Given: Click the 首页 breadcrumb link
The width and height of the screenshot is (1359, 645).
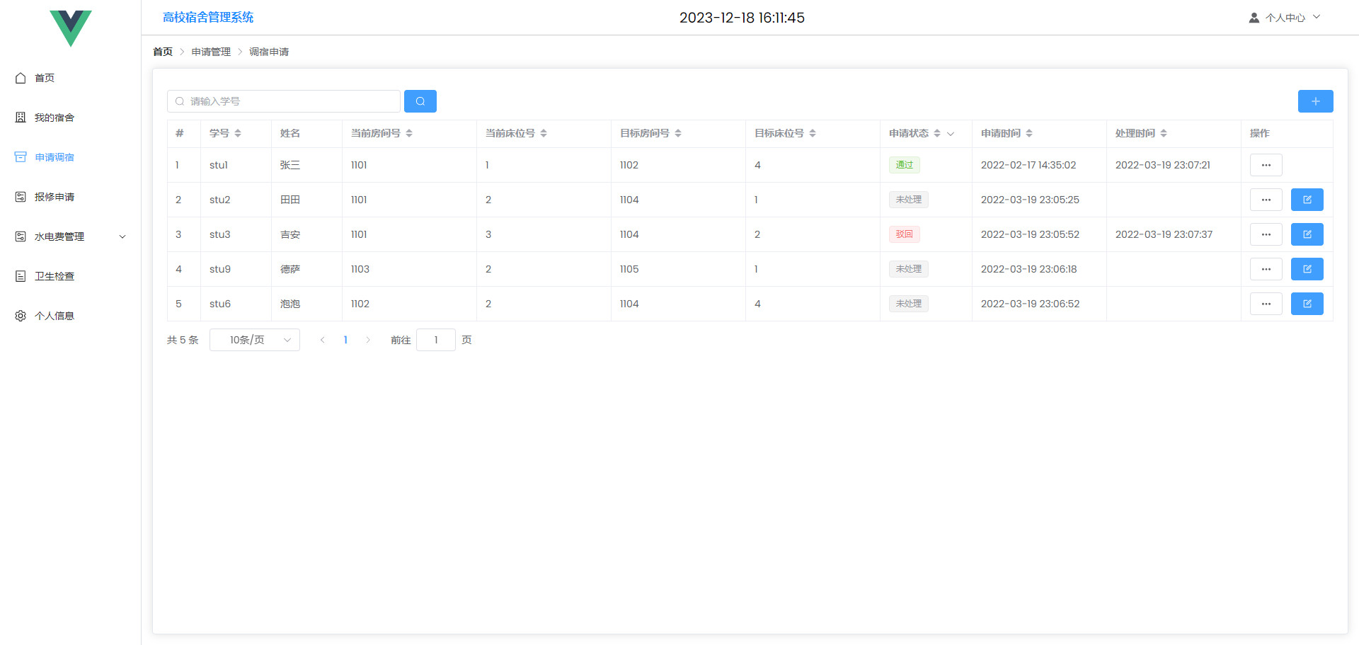Looking at the screenshot, I should pos(163,52).
